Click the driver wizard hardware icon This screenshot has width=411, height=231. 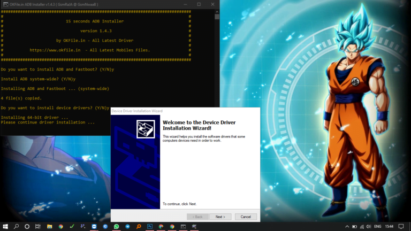click(146, 129)
